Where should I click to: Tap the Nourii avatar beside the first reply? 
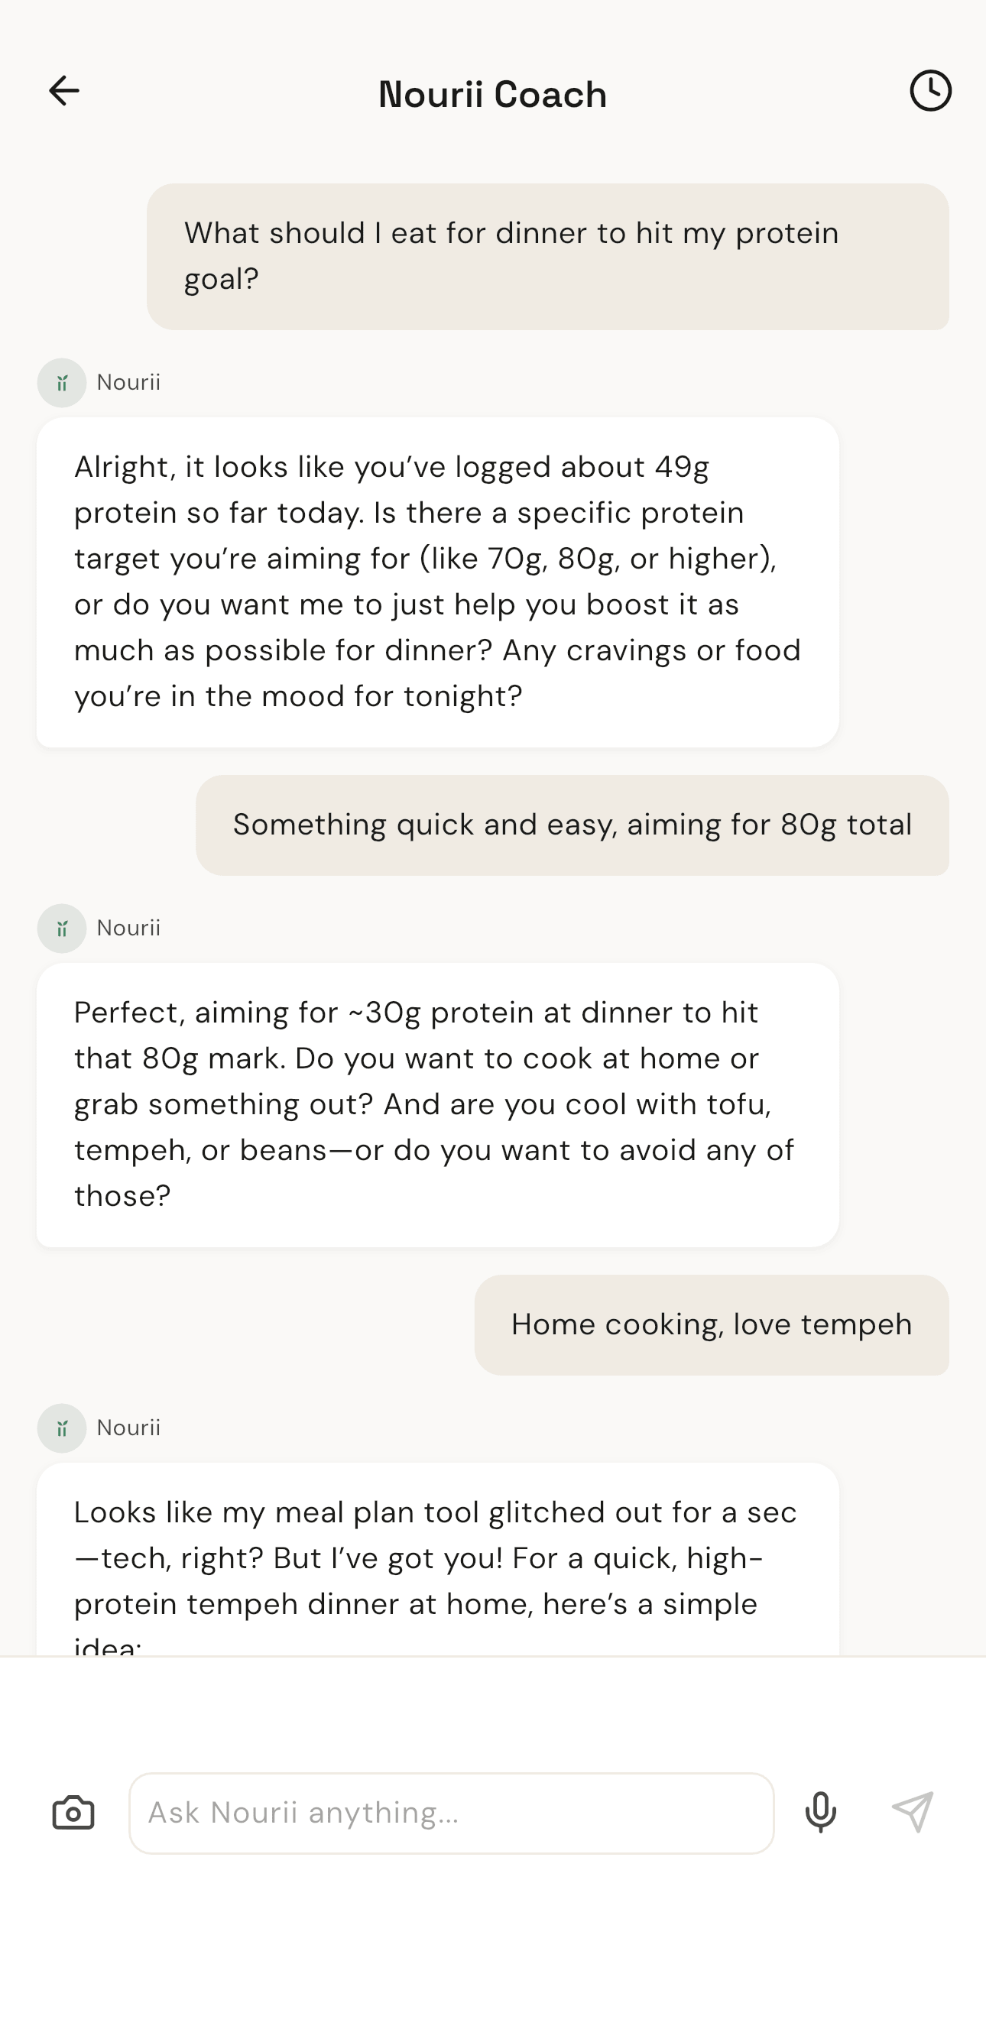tap(62, 384)
